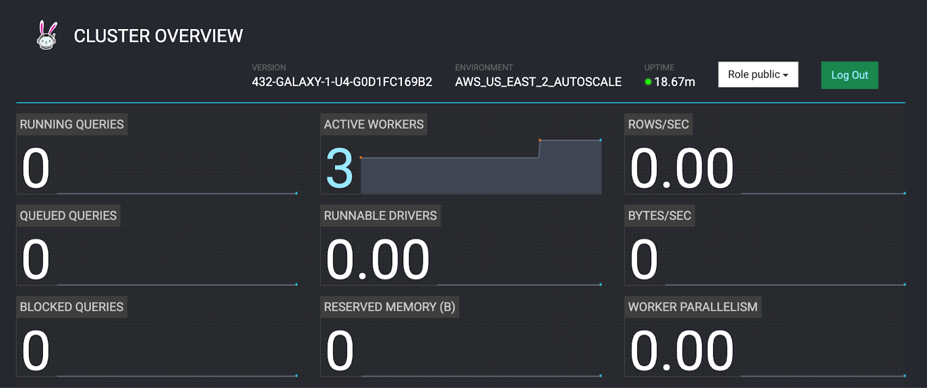927x388 pixels.
Task: Click the Blocked Queries label
Action: click(72, 307)
